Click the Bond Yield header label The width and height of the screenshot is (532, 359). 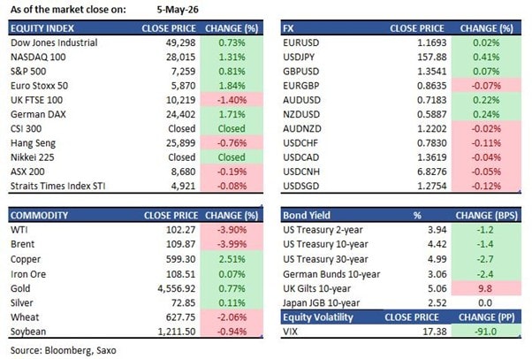pyautogui.click(x=307, y=216)
